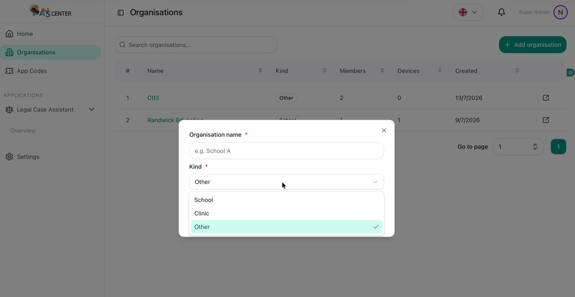Click the Other kind badge in C03 row
The width and height of the screenshot is (575, 297).
[286, 98]
